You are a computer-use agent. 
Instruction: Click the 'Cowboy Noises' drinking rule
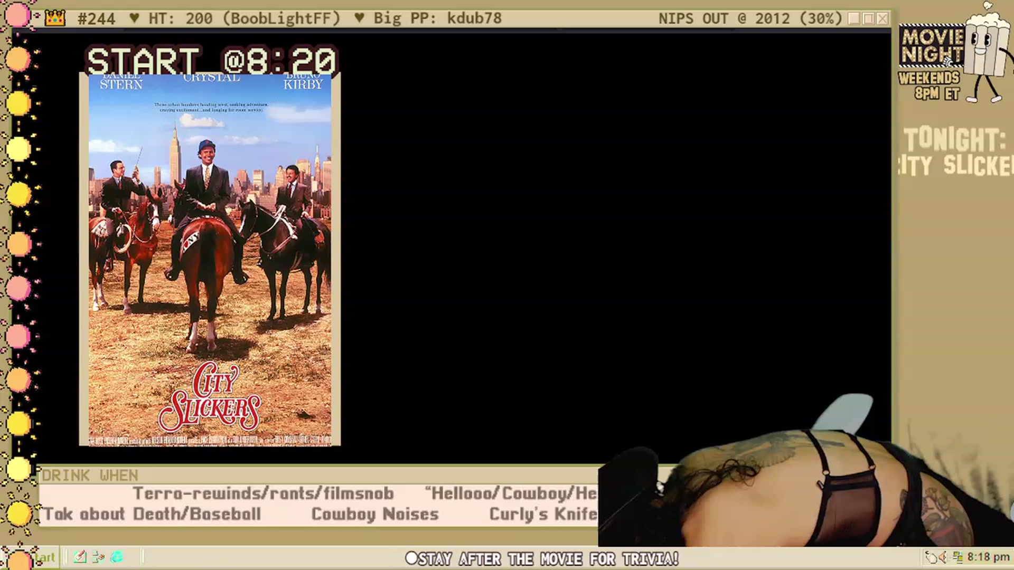pyautogui.click(x=375, y=514)
